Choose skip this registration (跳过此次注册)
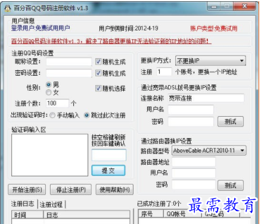 (86, 116)
